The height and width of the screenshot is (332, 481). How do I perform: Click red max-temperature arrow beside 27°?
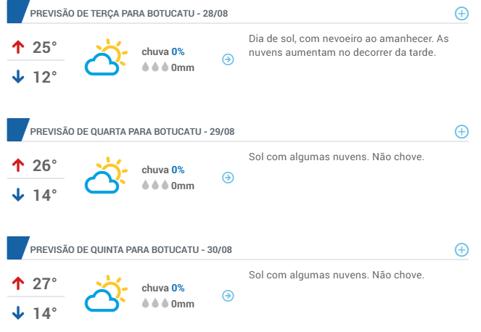[18, 283]
